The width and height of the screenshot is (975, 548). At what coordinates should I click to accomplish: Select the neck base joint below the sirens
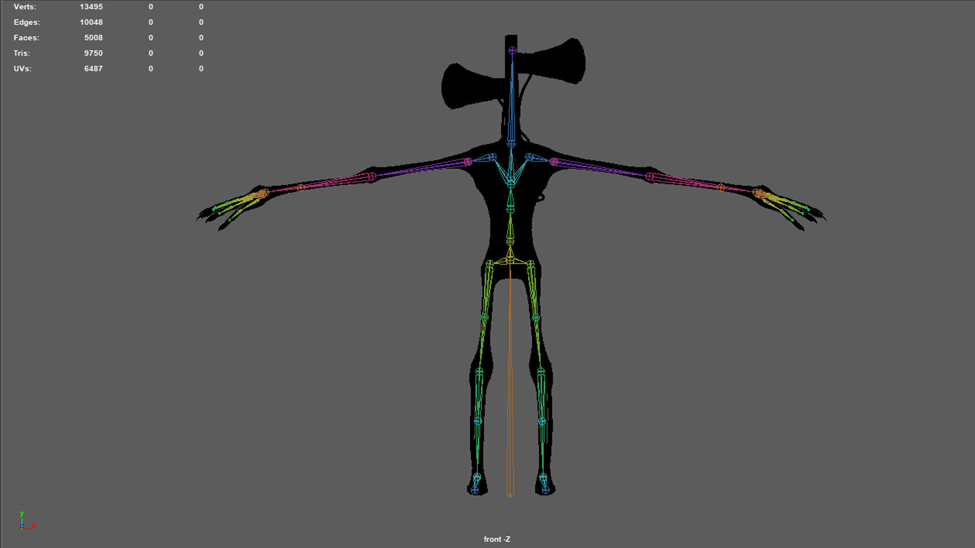pos(511,144)
